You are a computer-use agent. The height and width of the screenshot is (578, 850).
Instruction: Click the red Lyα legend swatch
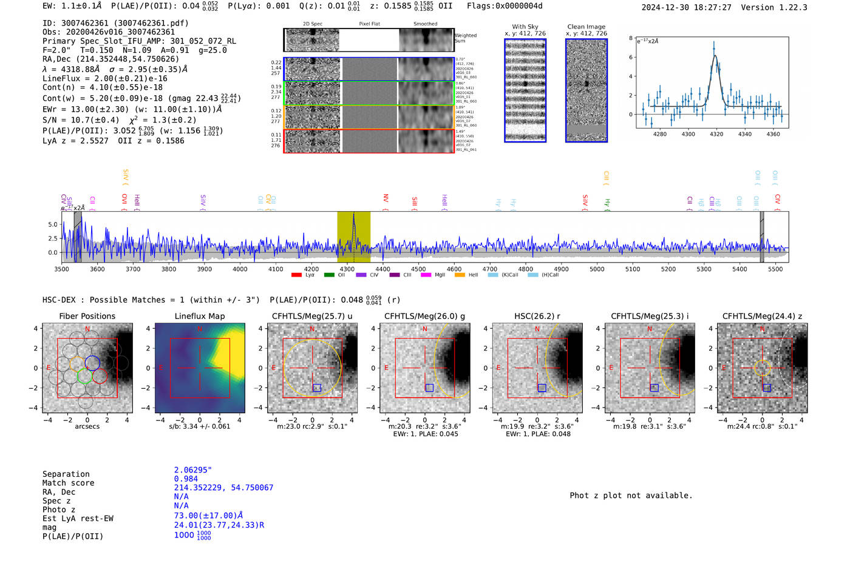pos(296,275)
